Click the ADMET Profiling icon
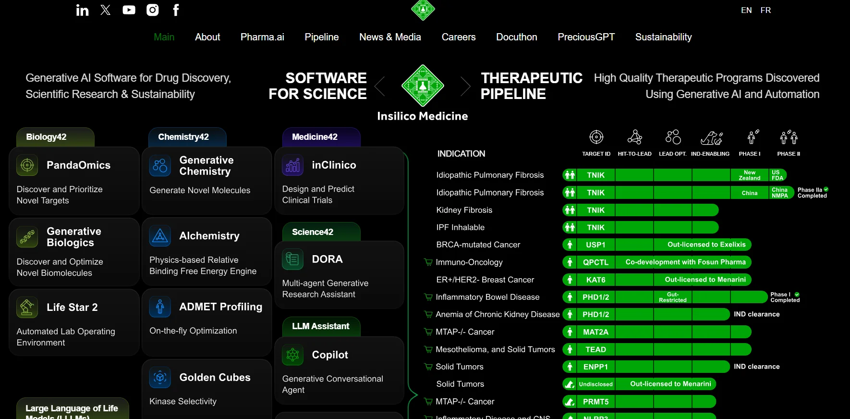850x419 pixels. point(160,307)
